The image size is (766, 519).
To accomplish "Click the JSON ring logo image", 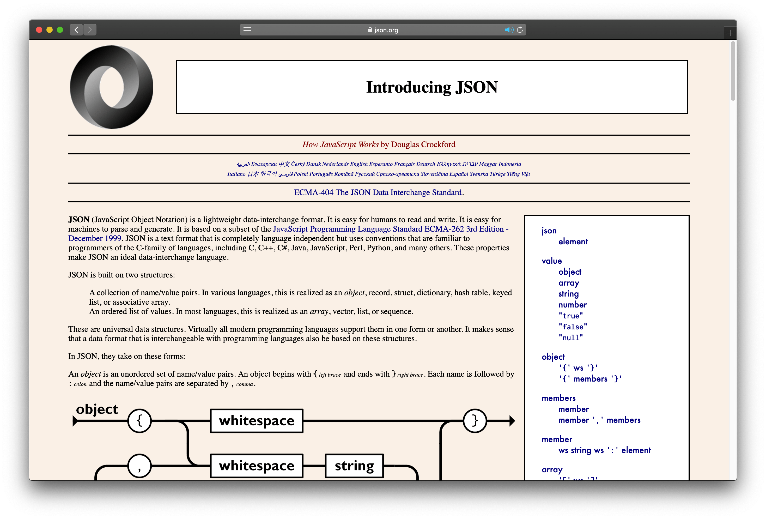I will 111,87.
